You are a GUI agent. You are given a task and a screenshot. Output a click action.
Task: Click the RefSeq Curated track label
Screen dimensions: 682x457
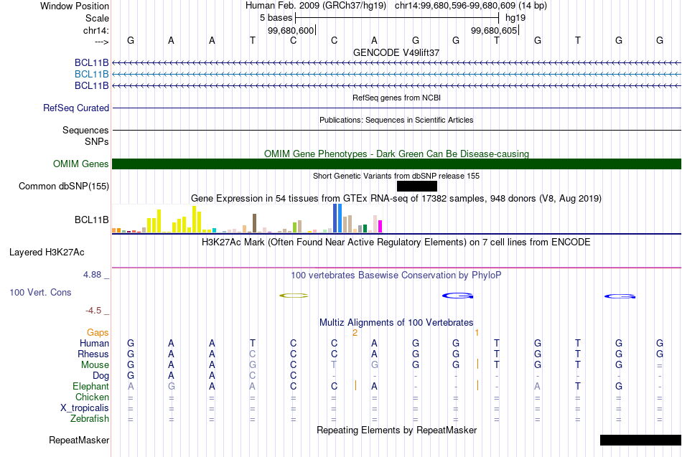pos(75,108)
